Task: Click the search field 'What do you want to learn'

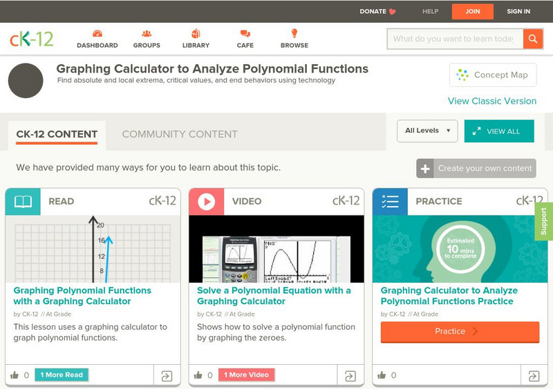Action: (455, 39)
